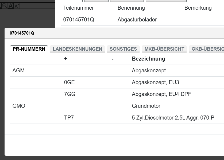Select the 0GE PR number row

(69, 82)
